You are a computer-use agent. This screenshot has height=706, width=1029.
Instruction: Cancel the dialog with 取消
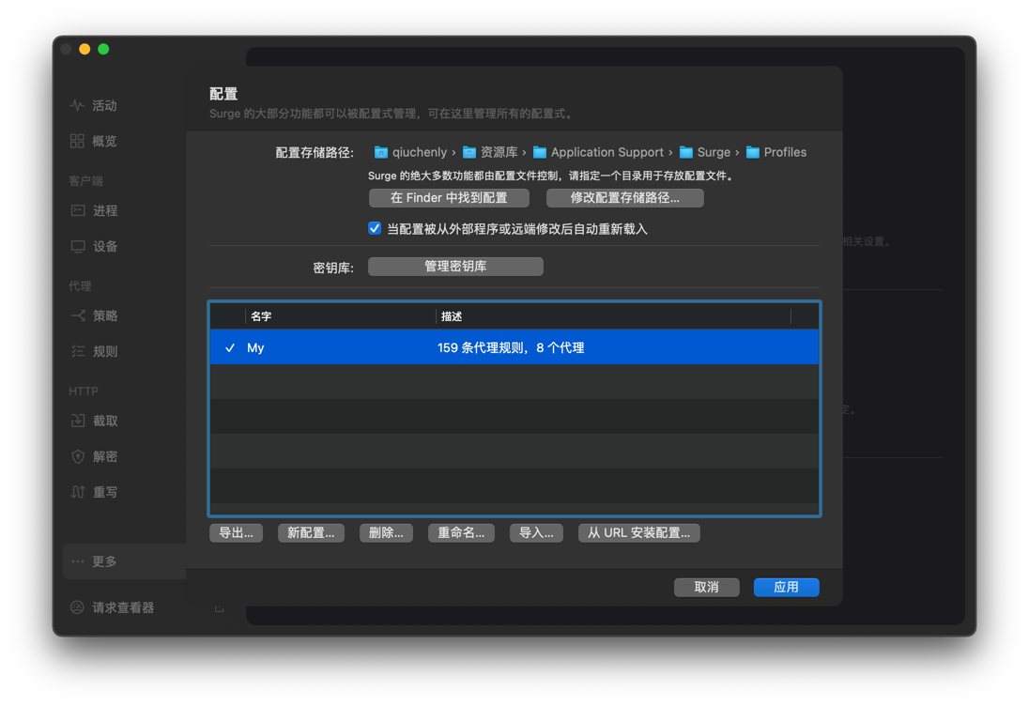coord(706,587)
